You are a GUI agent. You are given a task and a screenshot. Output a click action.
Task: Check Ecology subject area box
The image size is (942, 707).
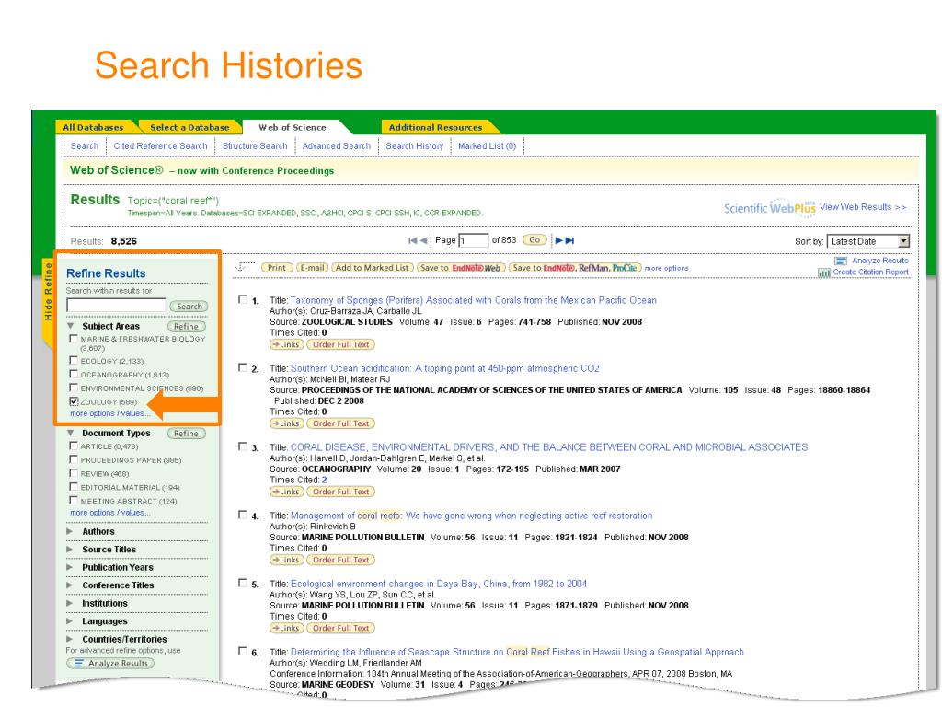74,360
